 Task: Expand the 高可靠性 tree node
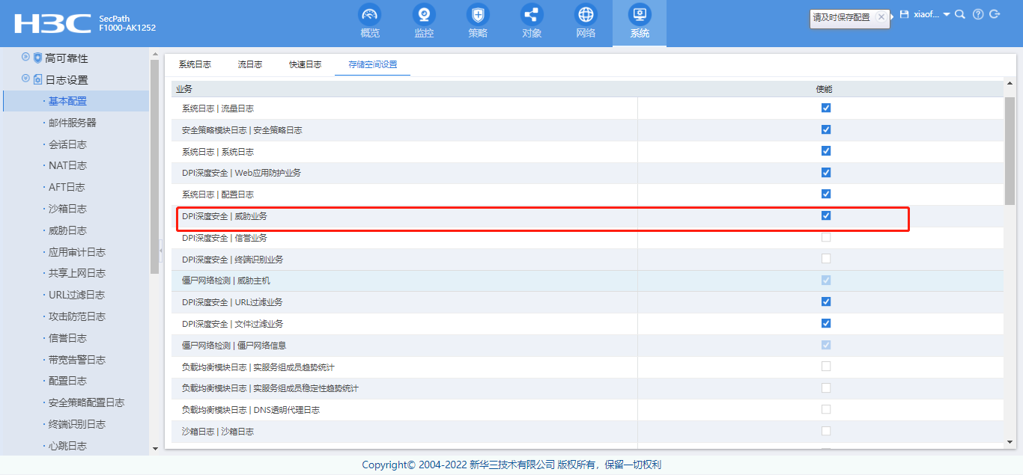point(25,57)
